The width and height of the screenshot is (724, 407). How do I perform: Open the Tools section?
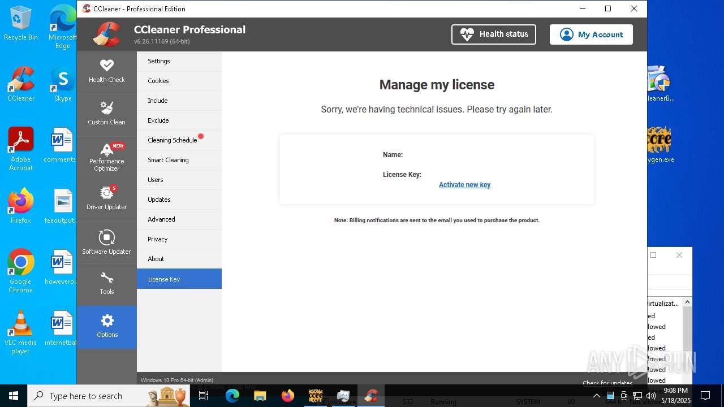(106, 284)
